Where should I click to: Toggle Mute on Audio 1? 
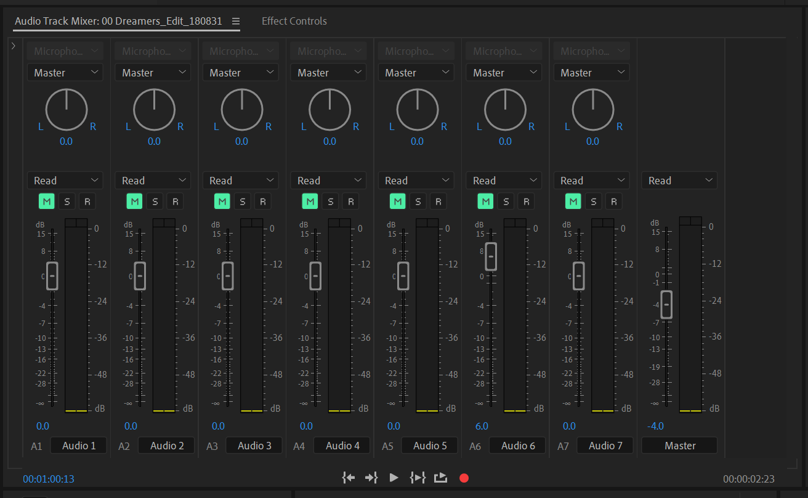(47, 201)
